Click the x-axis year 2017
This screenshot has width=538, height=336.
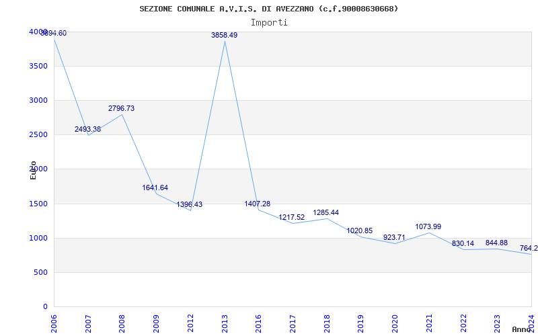pos(293,323)
